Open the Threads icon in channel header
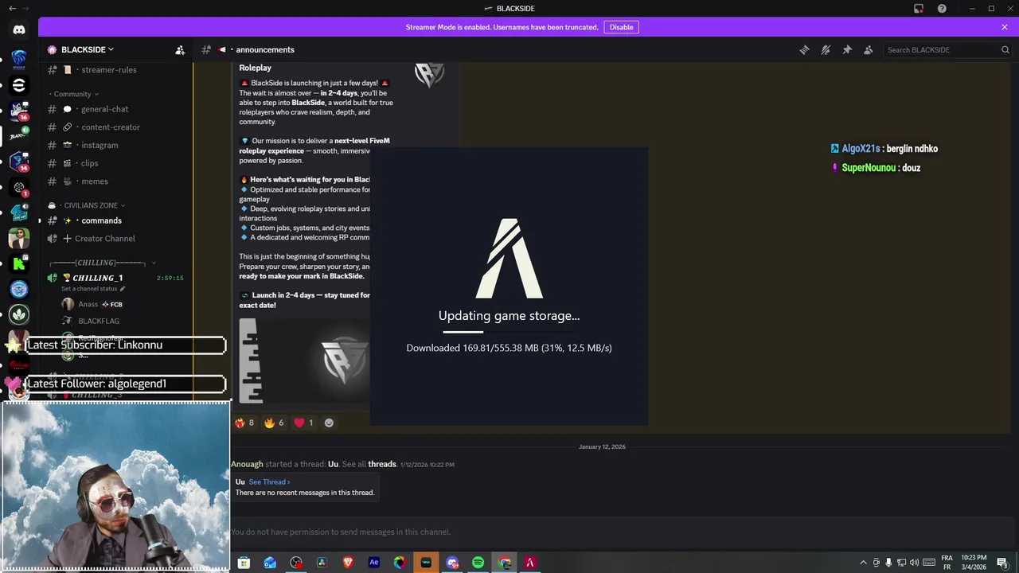Screen dimensions: 1019x573 tap(804, 49)
